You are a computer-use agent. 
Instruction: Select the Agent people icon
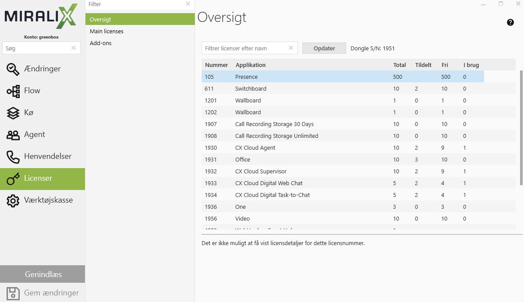[13, 135]
